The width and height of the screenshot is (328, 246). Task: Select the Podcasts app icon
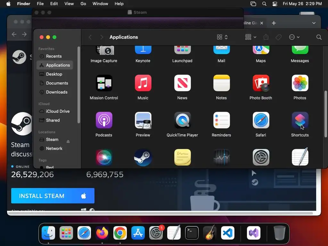click(x=104, y=120)
